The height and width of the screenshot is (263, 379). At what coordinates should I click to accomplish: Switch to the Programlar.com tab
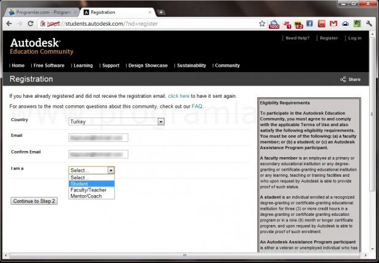[42, 12]
